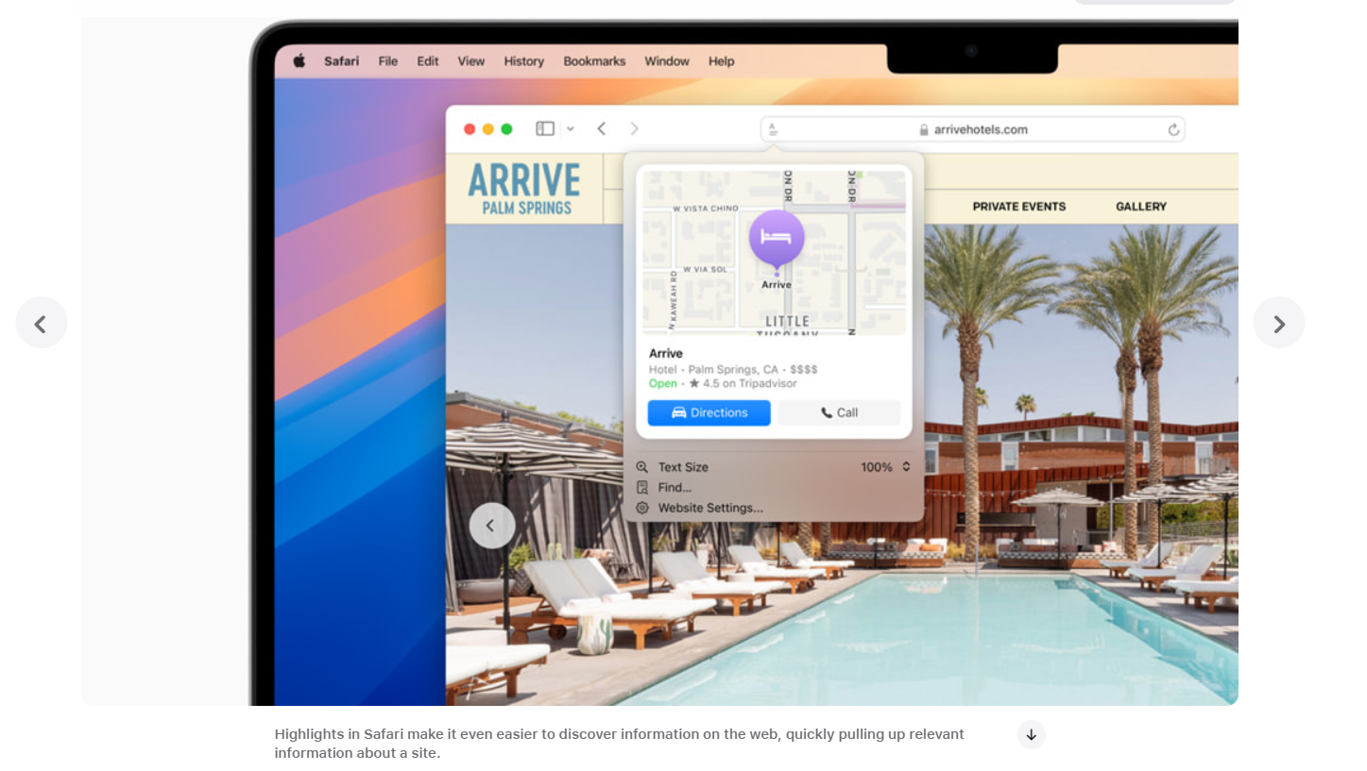Click the Arrive Palm Springs logo
1367x771 pixels.
pyautogui.click(x=525, y=189)
